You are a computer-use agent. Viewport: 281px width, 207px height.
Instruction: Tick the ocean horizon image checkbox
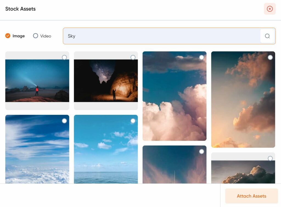click(133, 121)
